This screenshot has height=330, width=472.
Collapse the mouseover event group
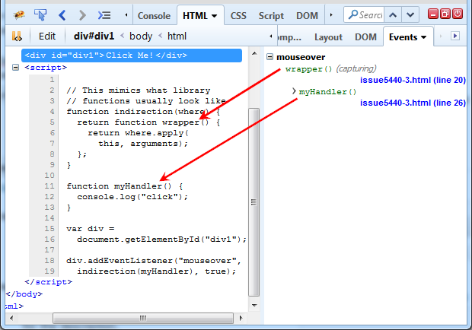[x=270, y=57]
